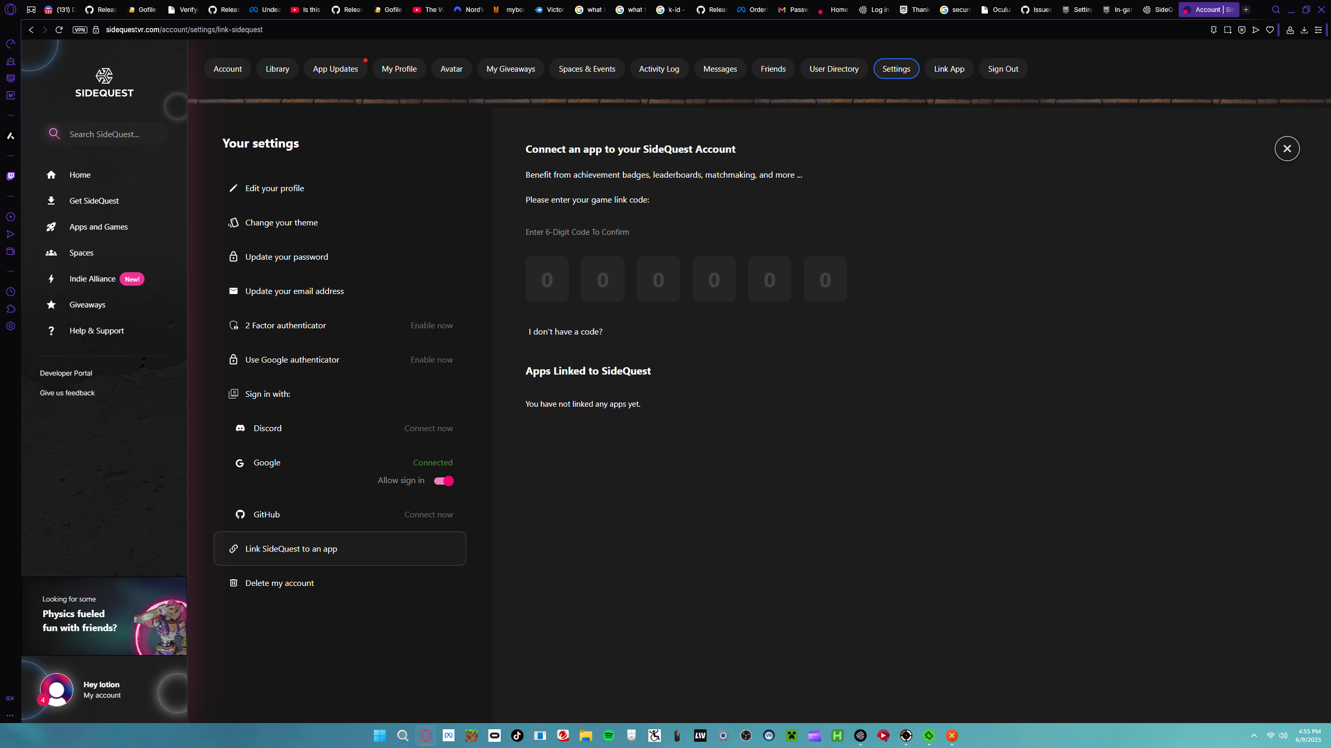Show hidden system tray icons chevron
1331x748 pixels.
click(x=1254, y=736)
